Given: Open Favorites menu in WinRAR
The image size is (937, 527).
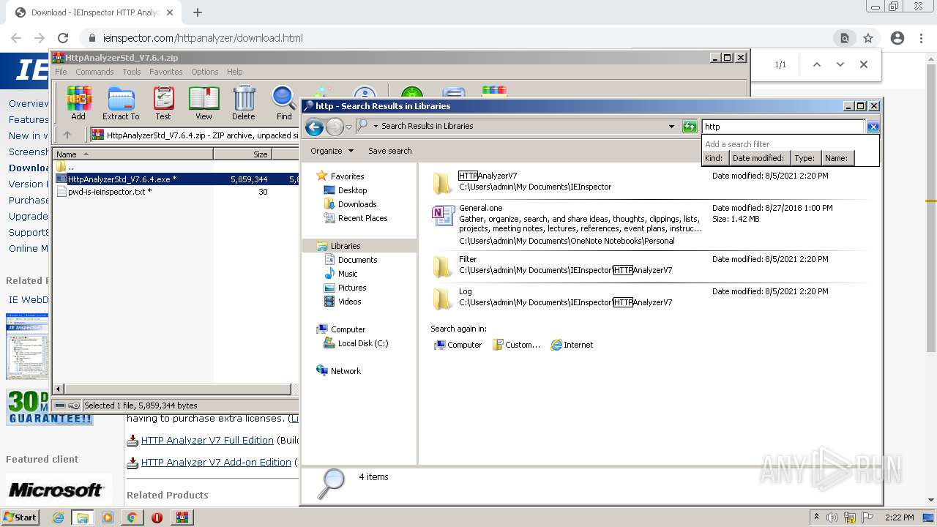Looking at the screenshot, I should [x=166, y=72].
